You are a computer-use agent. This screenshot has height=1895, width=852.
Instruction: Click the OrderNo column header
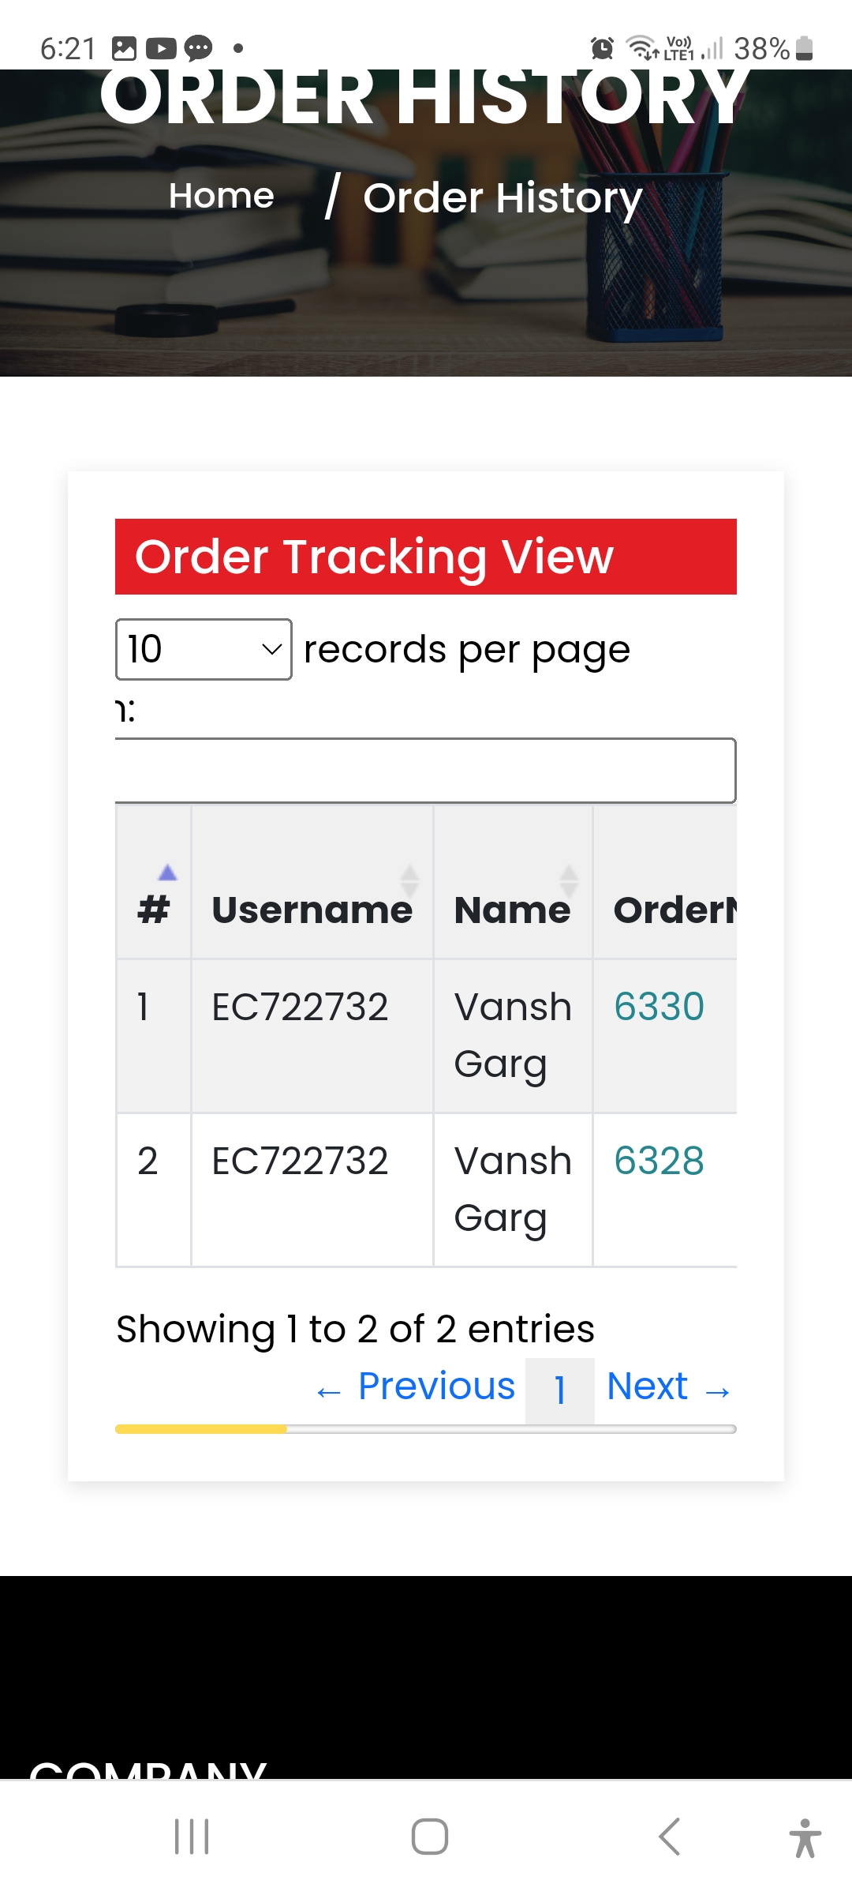674,910
